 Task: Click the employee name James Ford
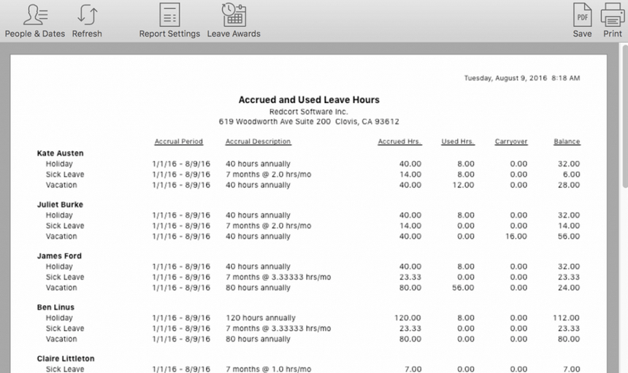pos(59,255)
